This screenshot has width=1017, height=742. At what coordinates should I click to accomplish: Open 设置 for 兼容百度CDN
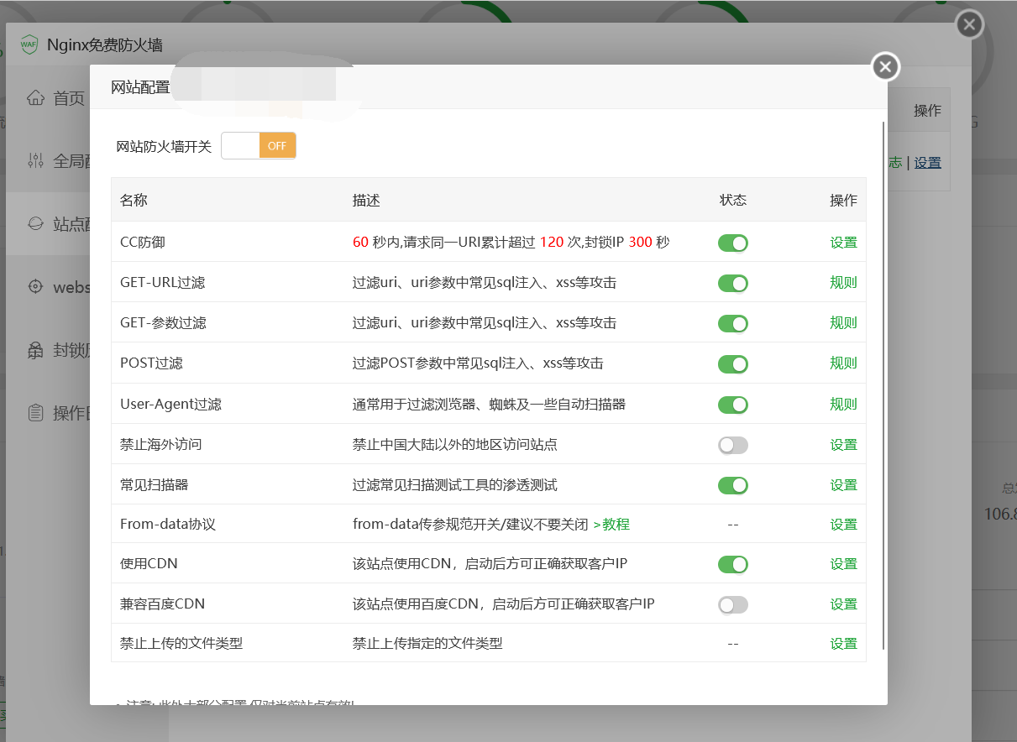point(844,604)
